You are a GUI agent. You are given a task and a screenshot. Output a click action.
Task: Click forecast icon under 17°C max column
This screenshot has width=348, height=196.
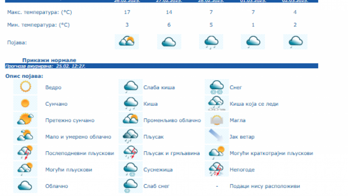point(126,42)
